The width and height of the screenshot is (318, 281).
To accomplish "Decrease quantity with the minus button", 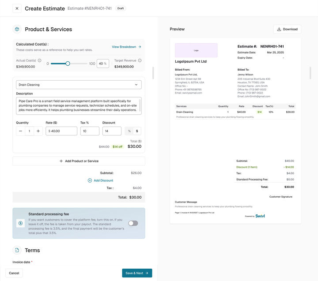I will 20,131.
